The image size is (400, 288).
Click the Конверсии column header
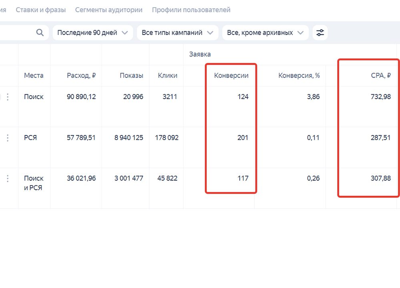pos(231,75)
